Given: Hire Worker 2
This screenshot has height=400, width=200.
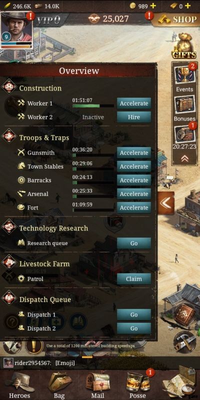Looking at the screenshot, I should 134,117.
